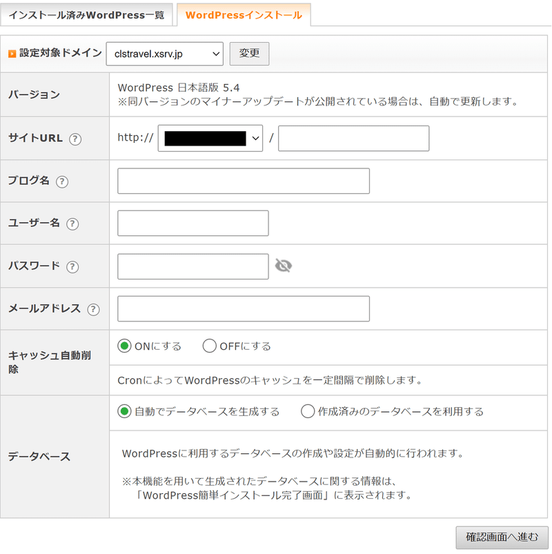Screen dimensions: 552x554
Task: Open site URL domain dropdown after http://
Action: click(210, 138)
